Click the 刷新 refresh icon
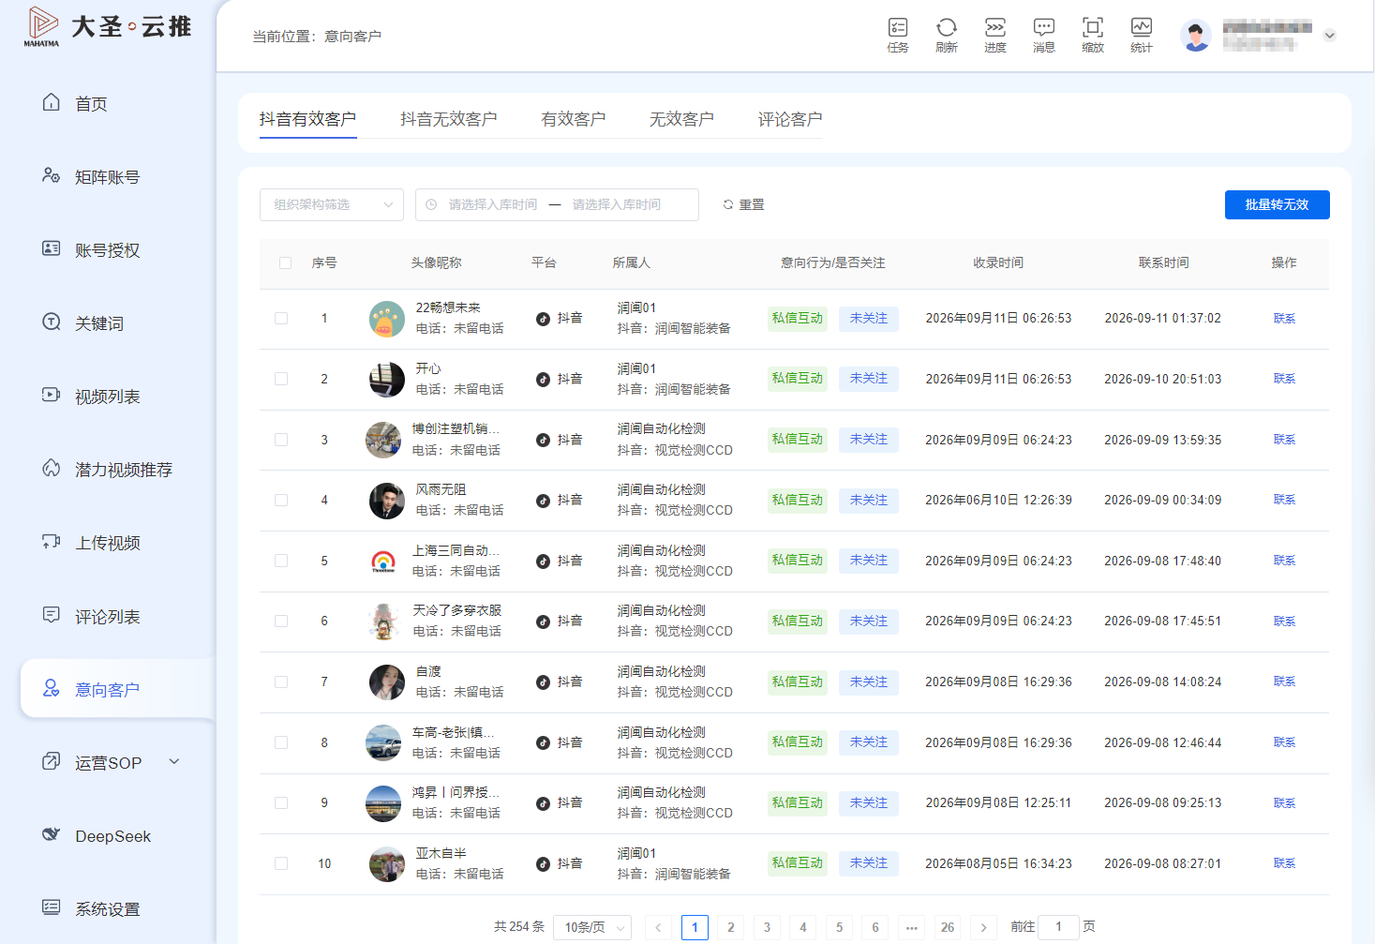Viewport: 1375px width, 944px height. (x=947, y=35)
